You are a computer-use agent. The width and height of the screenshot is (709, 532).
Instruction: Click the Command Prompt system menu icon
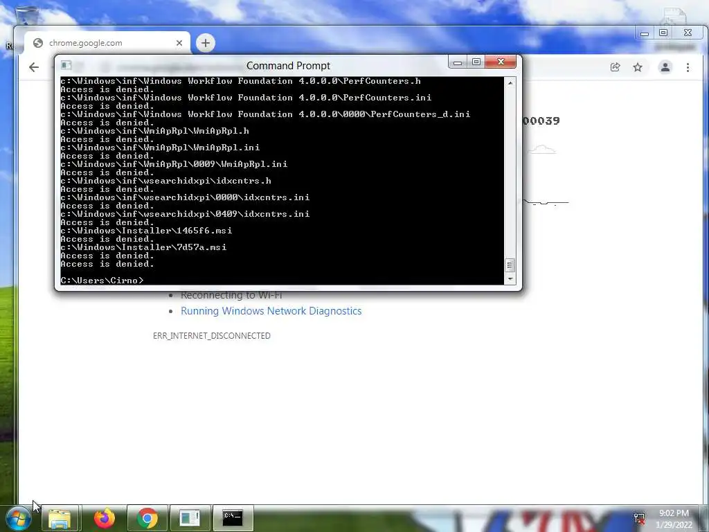click(x=66, y=65)
